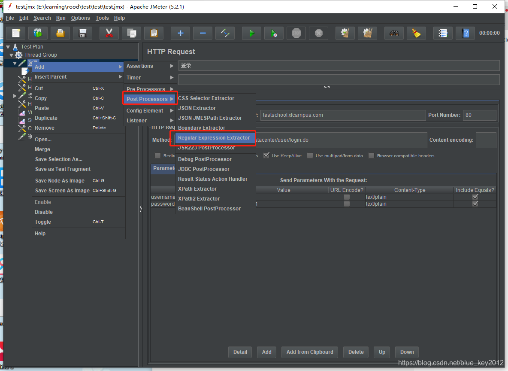The image size is (508, 371).
Task: Open the Templates toolbar icon
Action: point(38,33)
